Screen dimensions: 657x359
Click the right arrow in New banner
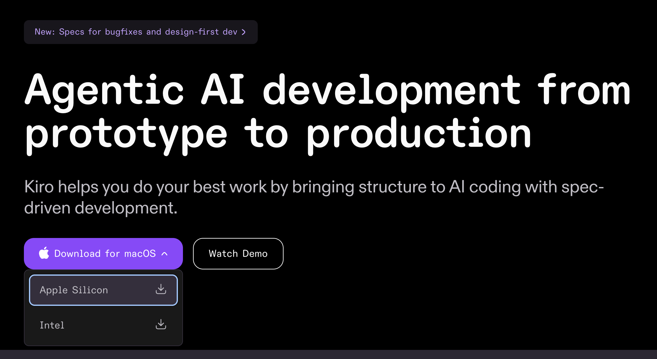pos(244,32)
